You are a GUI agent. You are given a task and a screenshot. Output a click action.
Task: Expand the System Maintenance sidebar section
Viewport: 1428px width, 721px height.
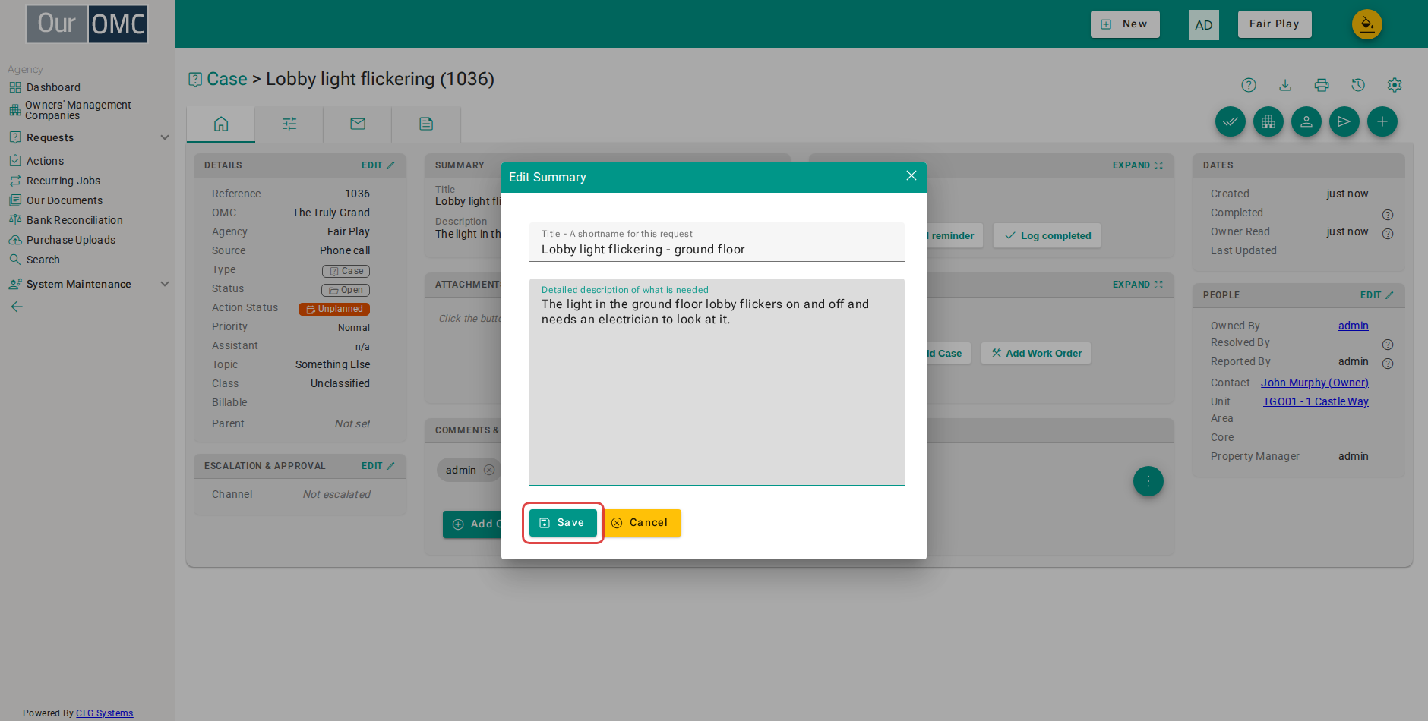pyautogui.click(x=88, y=284)
